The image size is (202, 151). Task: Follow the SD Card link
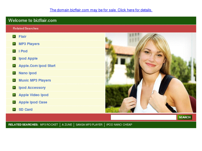26,109
